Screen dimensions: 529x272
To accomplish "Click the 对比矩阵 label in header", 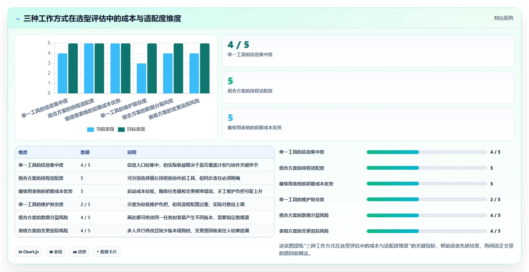I will coord(503,18).
